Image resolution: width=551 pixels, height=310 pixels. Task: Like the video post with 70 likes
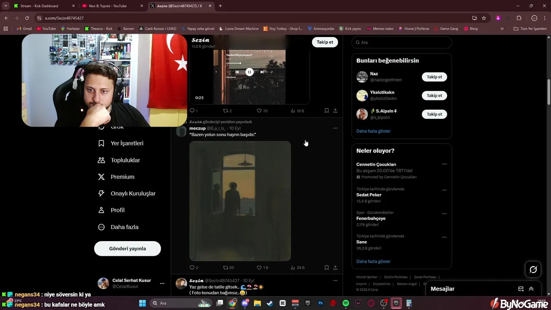point(262,111)
